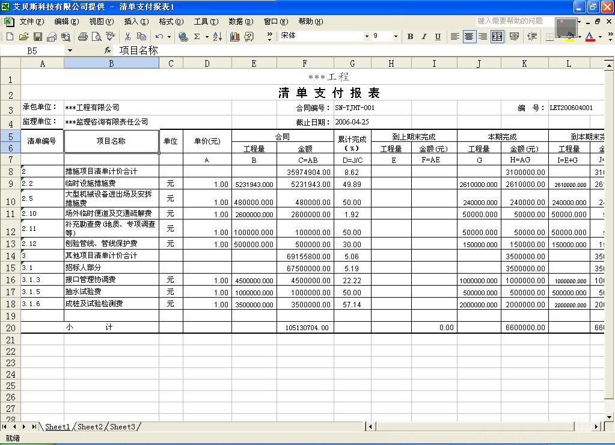Screen dimensions: 615x445
Task: Switch to Sheet2 tab
Action: [90, 426]
